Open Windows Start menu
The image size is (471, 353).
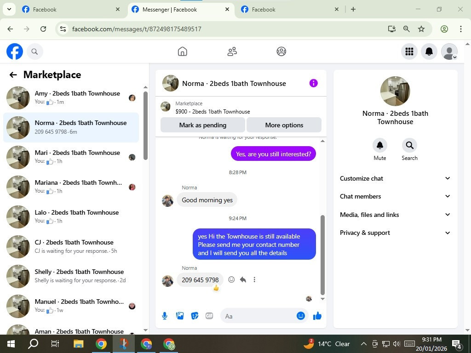click(x=11, y=344)
